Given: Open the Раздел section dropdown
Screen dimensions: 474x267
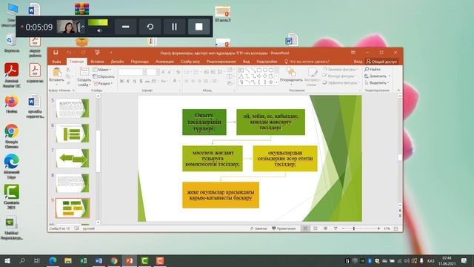Looking at the screenshot, I should (x=103, y=83).
